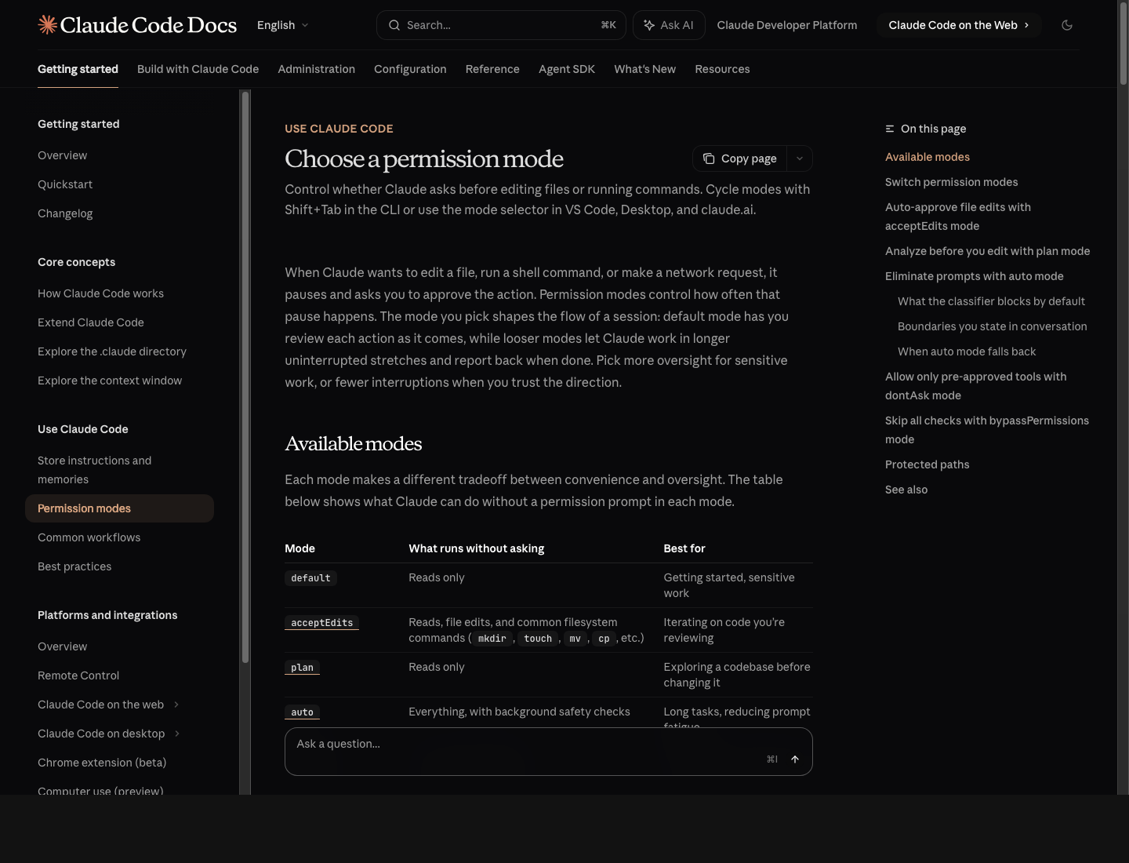Open Overview under Platforms and integrations
This screenshot has width=1129, height=863.
tap(62, 646)
